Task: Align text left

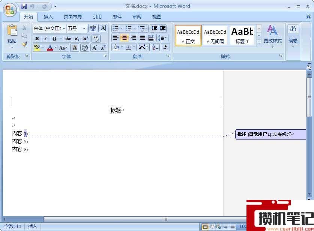Action: coord(116,37)
